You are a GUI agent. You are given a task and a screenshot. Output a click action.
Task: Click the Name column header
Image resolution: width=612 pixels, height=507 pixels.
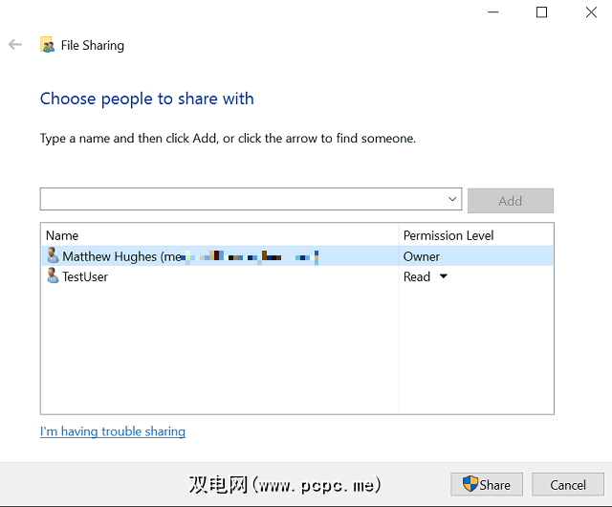click(62, 235)
